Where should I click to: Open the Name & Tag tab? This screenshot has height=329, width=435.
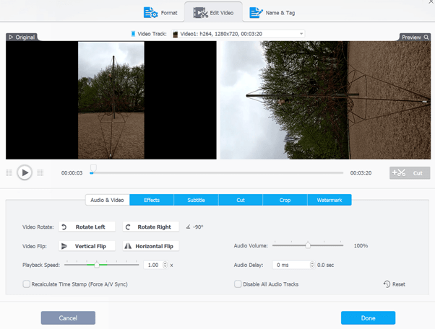click(x=272, y=13)
